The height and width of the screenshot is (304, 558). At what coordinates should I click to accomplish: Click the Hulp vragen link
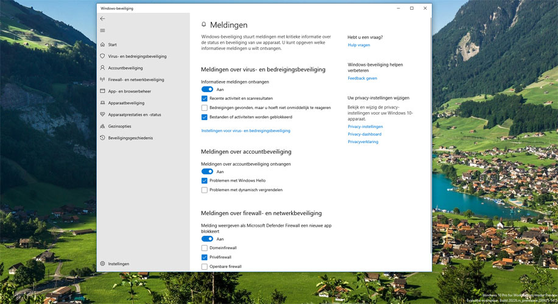tap(359, 45)
